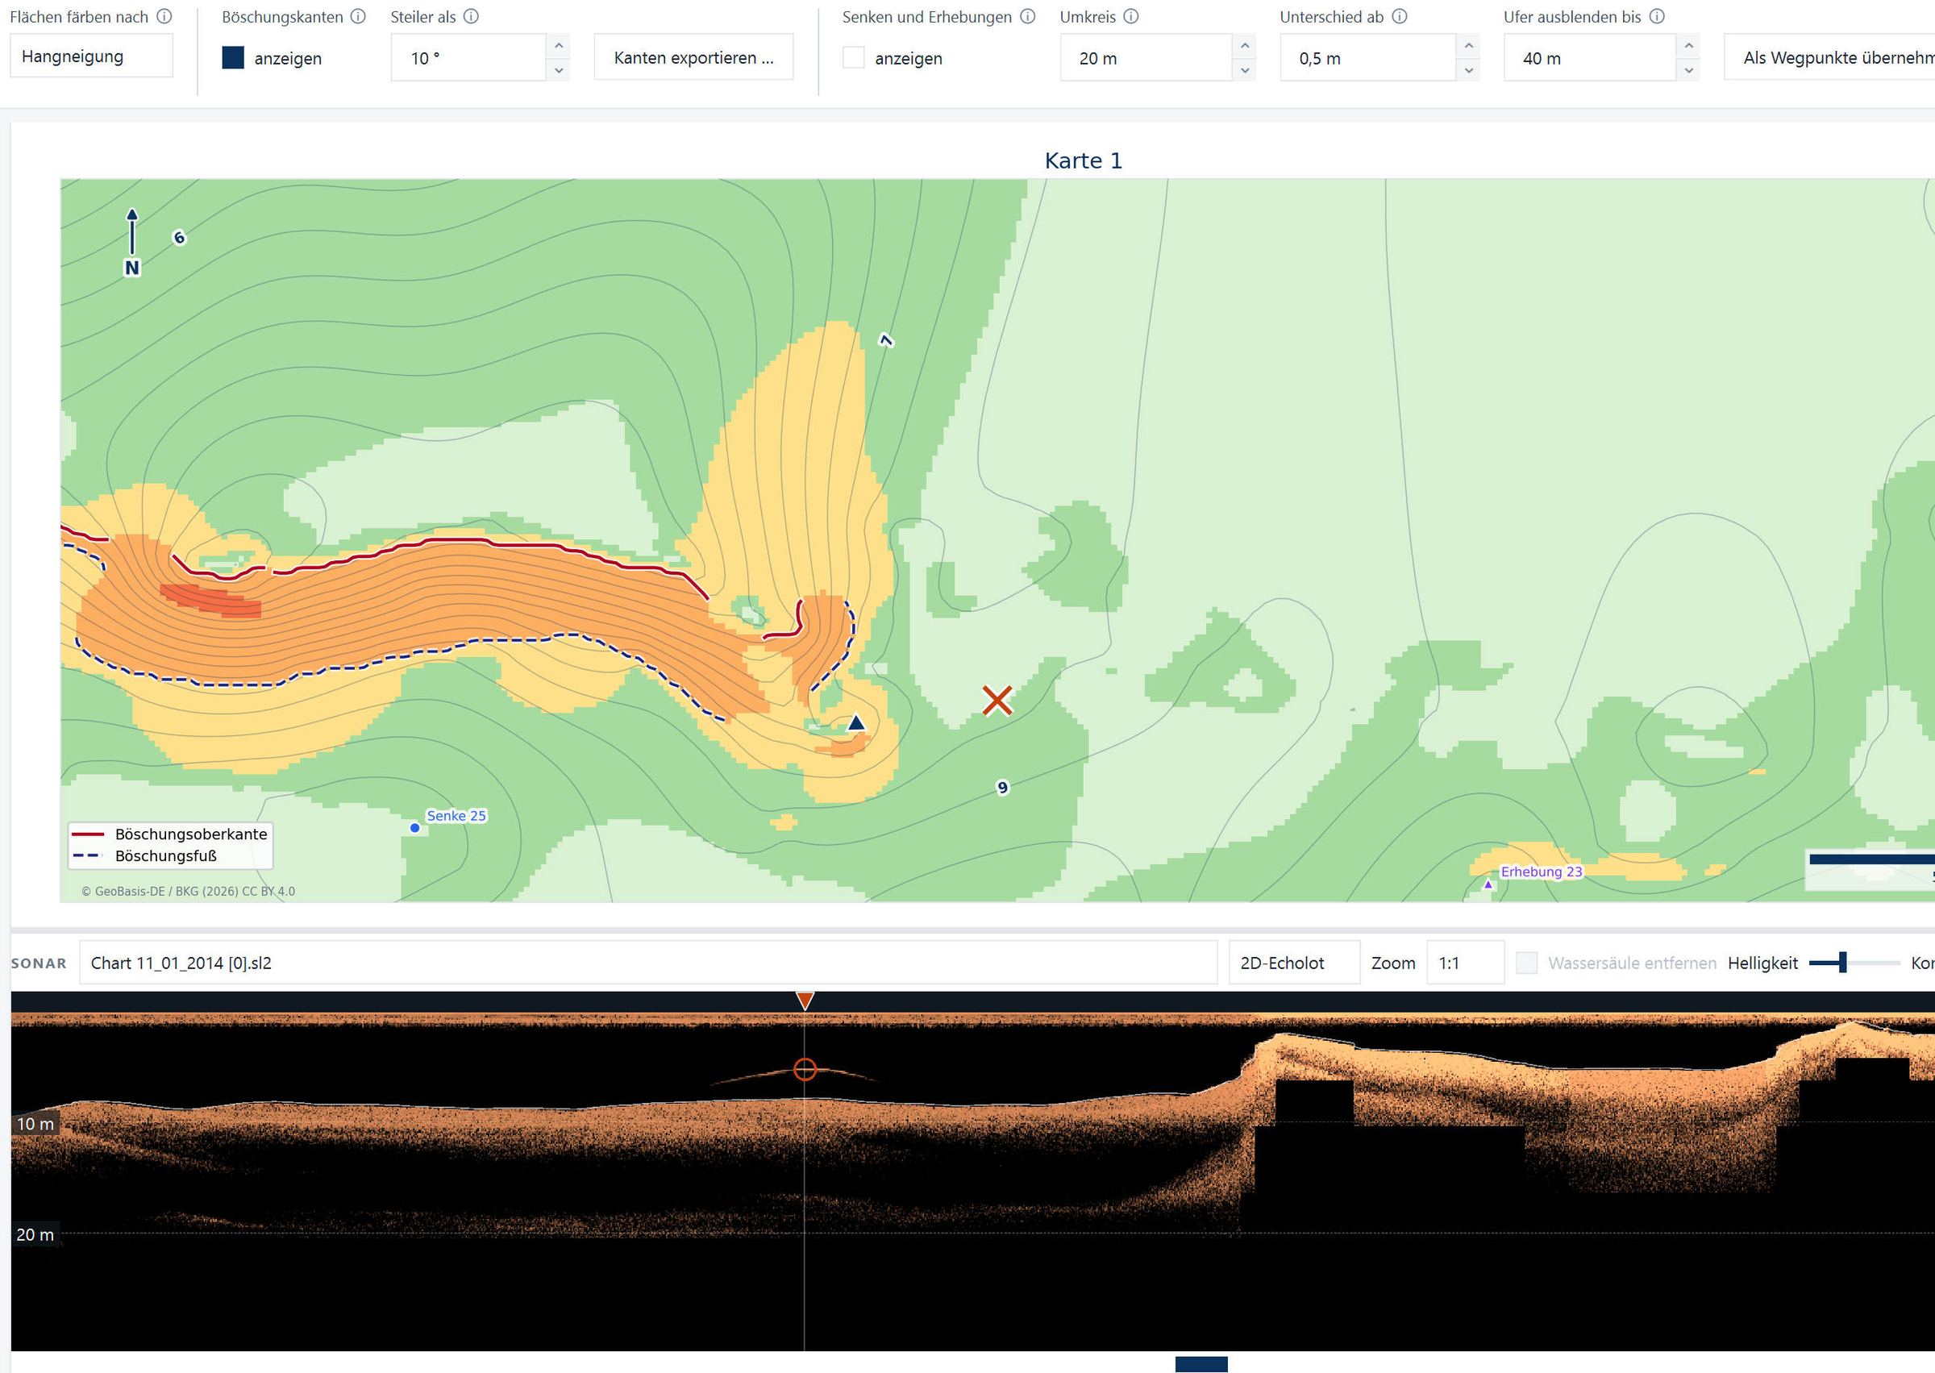Select the dark triangle marker on the map
The image size is (1935, 1373).
[856, 723]
